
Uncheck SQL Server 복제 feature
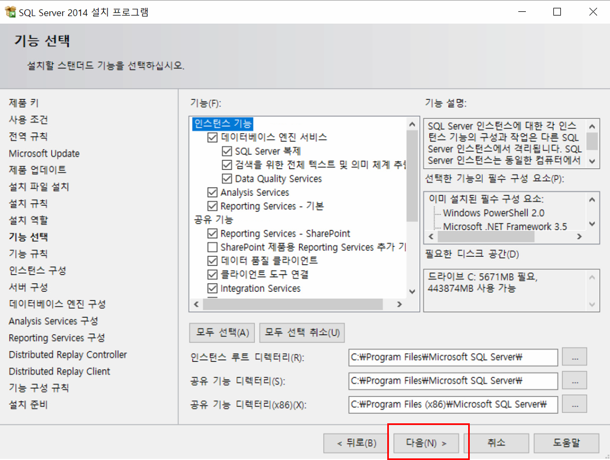227,151
